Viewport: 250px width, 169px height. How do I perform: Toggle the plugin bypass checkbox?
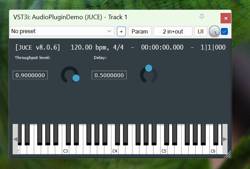[x=224, y=31]
